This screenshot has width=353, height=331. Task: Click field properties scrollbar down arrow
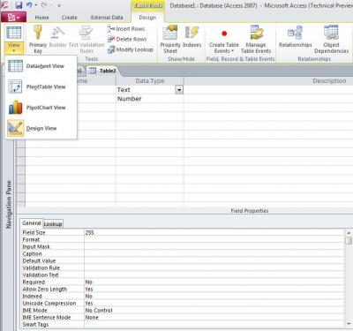point(349,324)
